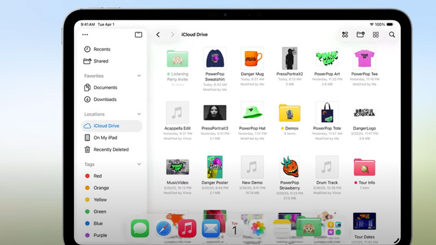Launch Mail from the dock
The height and width of the screenshot is (245, 436).
click(211, 228)
